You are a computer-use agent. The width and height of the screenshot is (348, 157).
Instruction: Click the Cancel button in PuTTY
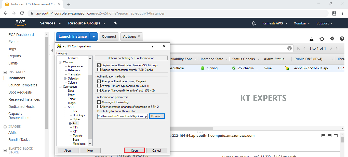point(157,151)
